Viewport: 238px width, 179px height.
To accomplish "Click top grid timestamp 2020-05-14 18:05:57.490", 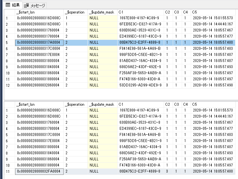I will pyautogui.click(x=213, y=85).
